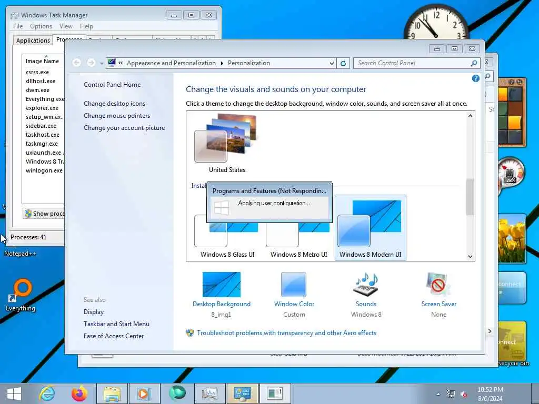Image resolution: width=539 pixels, height=404 pixels.
Task: Switch to Task Manager taskbar button
Action: 209,393
